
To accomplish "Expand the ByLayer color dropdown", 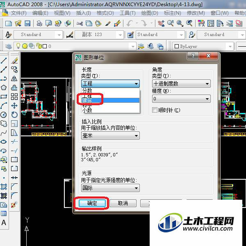I will (x=230, y=46).
